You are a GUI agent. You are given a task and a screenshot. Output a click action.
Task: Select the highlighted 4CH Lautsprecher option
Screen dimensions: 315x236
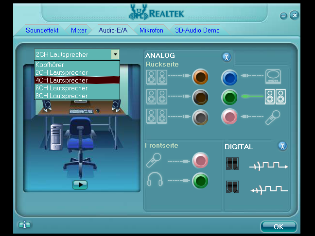[x=77, y=80]
